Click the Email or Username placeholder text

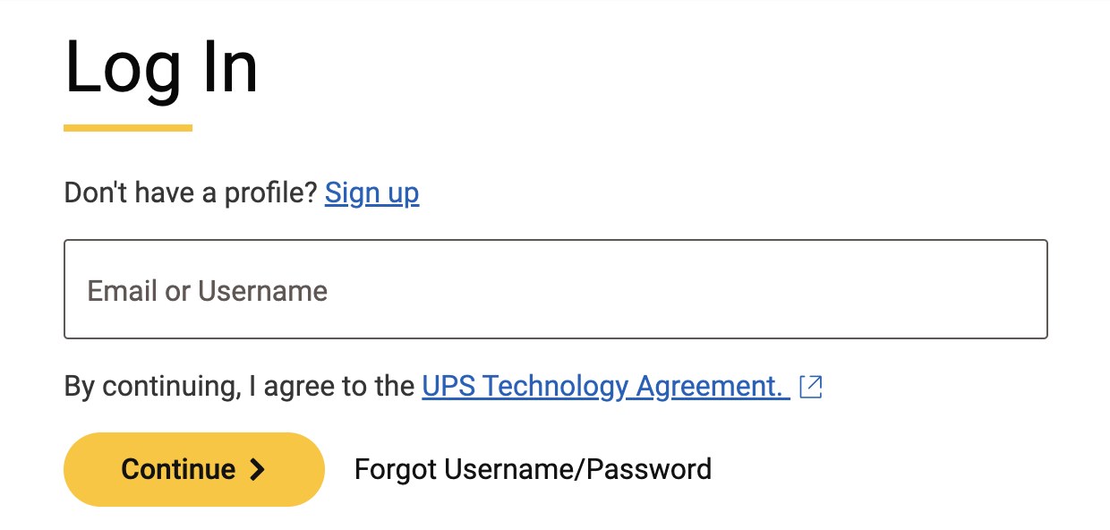(x=208, y=291)
